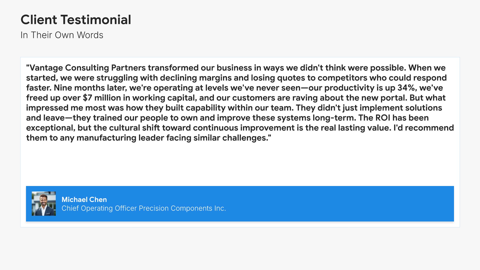Click the "Michael Chen" name text
480x270 pixels.
pyautogui.click(x=84, y=199)
